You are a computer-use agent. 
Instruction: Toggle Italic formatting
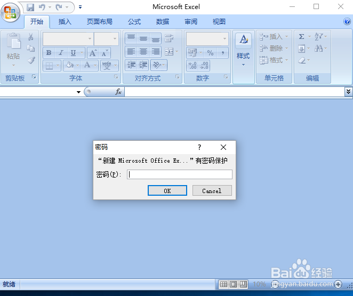[x=61, y=53]
